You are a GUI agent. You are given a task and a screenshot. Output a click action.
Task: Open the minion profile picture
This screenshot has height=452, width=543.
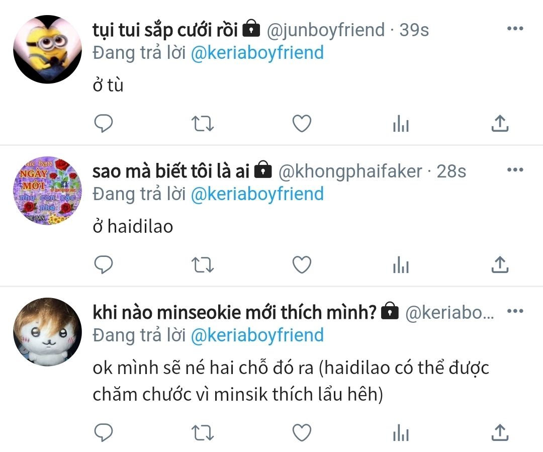pyautogui.click(x=47, y=49)
